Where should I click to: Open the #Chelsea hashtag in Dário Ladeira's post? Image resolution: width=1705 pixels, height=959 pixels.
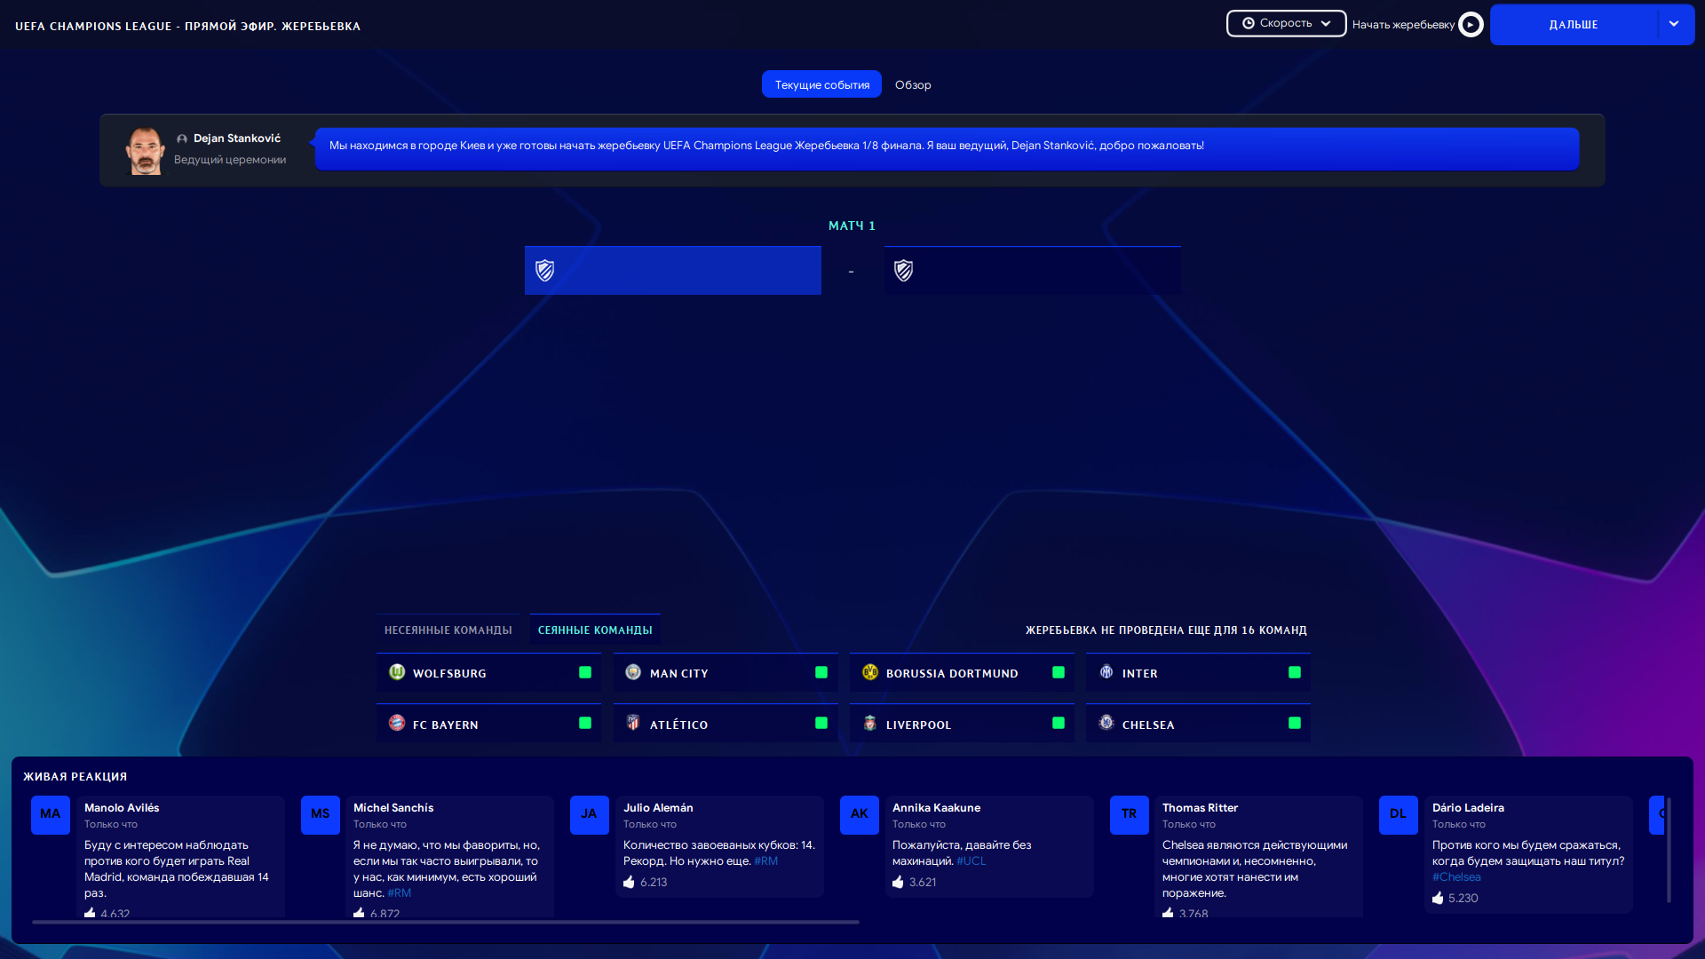1456,877
